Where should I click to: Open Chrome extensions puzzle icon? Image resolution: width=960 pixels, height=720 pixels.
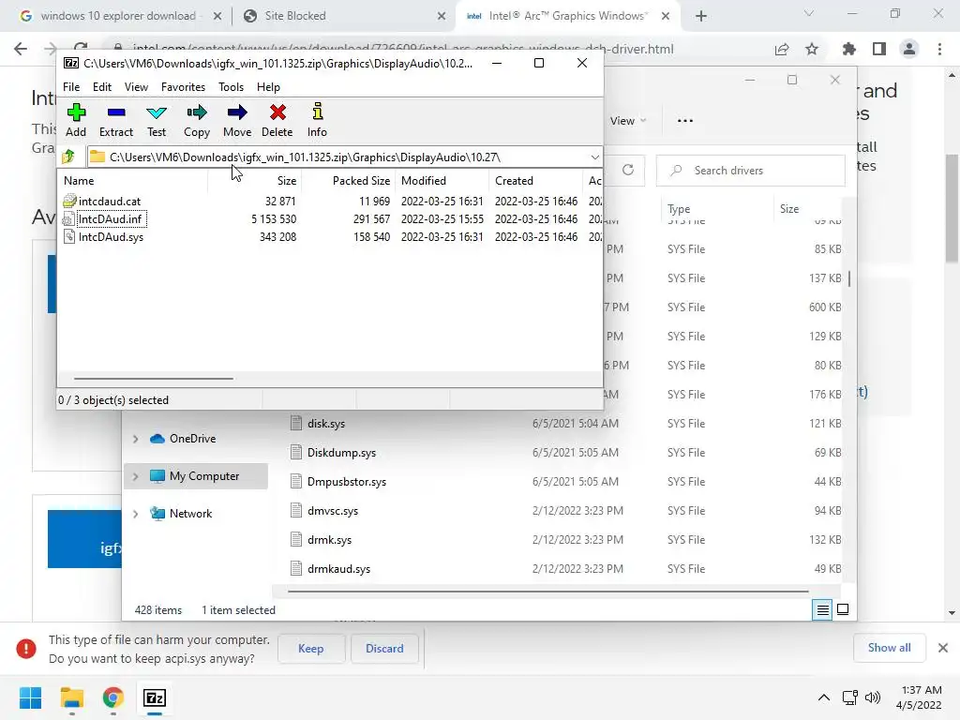tap(848, 49)
